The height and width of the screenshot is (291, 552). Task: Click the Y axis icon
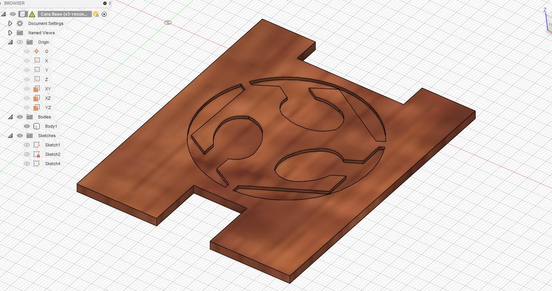[x=37, y=70]
